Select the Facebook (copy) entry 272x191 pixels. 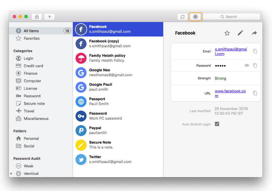pos(118,44)
